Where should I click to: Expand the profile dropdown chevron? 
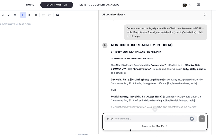pos(190,5)
